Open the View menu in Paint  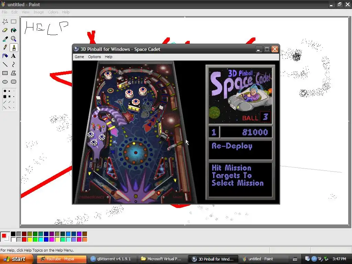(x=25, y=12)
